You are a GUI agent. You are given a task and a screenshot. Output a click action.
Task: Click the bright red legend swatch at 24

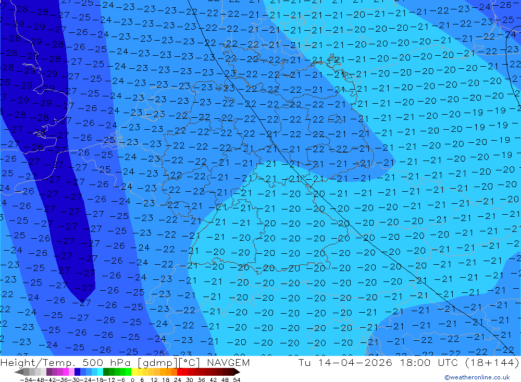(180, 372)
